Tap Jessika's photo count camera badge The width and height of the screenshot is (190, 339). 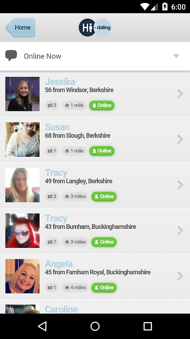click(x=52, y=105)
